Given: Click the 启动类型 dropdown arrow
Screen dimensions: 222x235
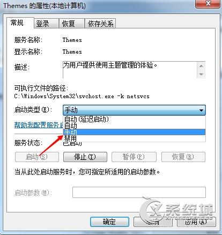Looking at the screenshot, I should 201,110.
